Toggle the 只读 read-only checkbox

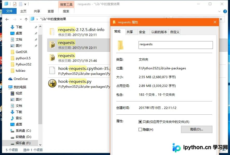click(x=140, y=122)
